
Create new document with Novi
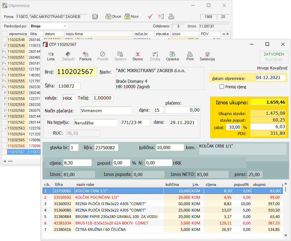pos(131,17)
